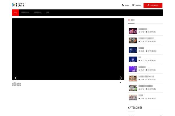Open thumbnail of video with 2830 views
175x116 pixels.
[x=133, y=50]
